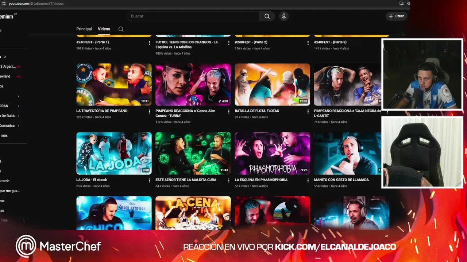Open sidebar item ending in 'tarde'
Viewport: 467px width, 262px height.
coord(5,181)
